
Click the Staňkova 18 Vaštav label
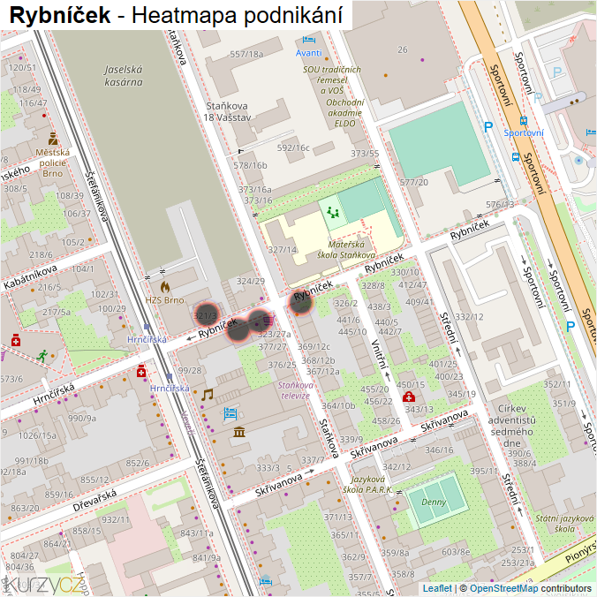pyautogui.click(x=227, y=111)
